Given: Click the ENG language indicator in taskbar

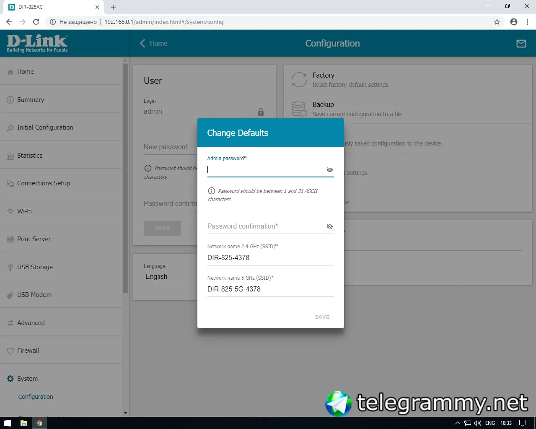Looking at the screenshot, I should [490, 423].
